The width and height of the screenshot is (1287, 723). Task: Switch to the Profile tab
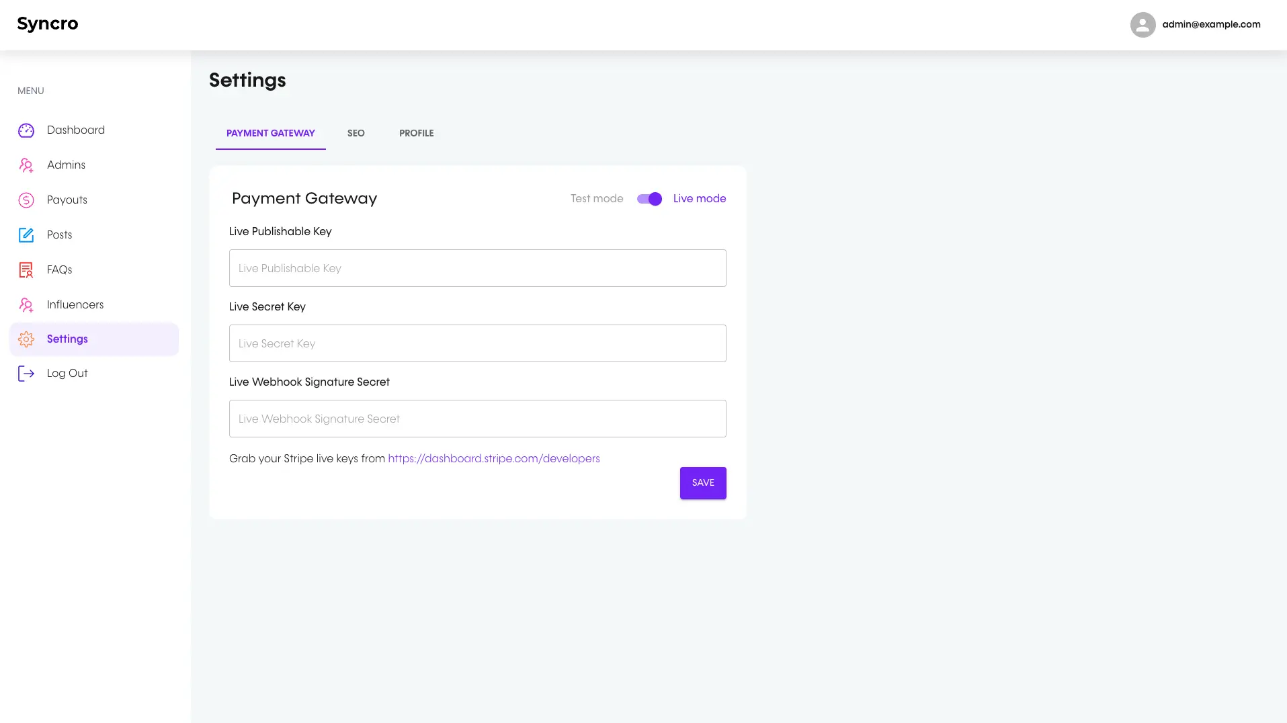click(x=417, y=133)
